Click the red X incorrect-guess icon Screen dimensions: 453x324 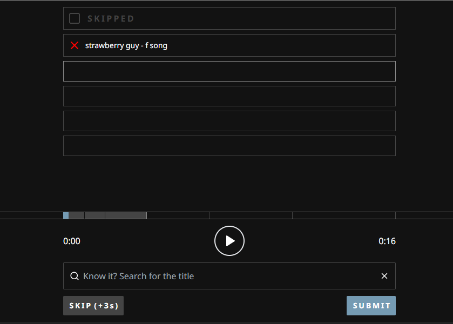(75, 45)
